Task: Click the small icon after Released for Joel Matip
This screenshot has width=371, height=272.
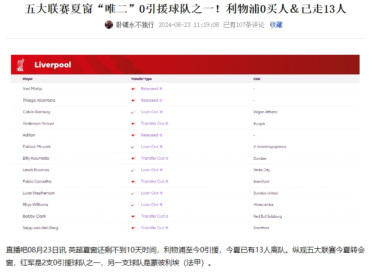Action: [161, 89]
